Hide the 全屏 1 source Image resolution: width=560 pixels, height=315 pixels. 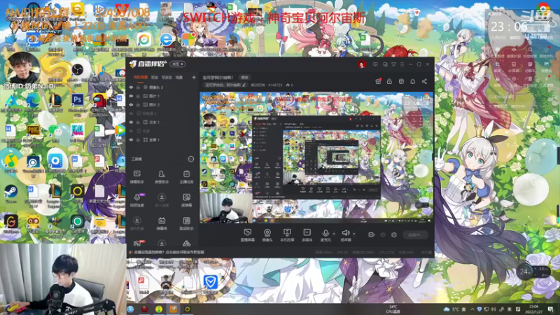pos(131,139)
